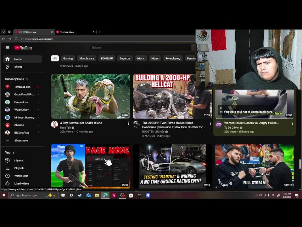Open the Testing Martha racing video thumbnail
The width and height of the screenshot is (302, 227).
point(173,166)
